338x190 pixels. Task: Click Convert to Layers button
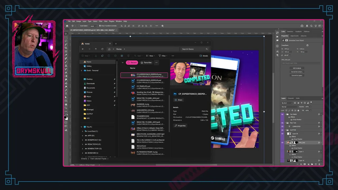click(x=297, y=75)
